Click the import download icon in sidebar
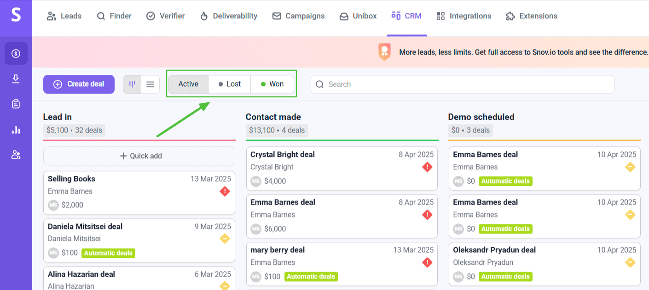 [x=16, y=79]
